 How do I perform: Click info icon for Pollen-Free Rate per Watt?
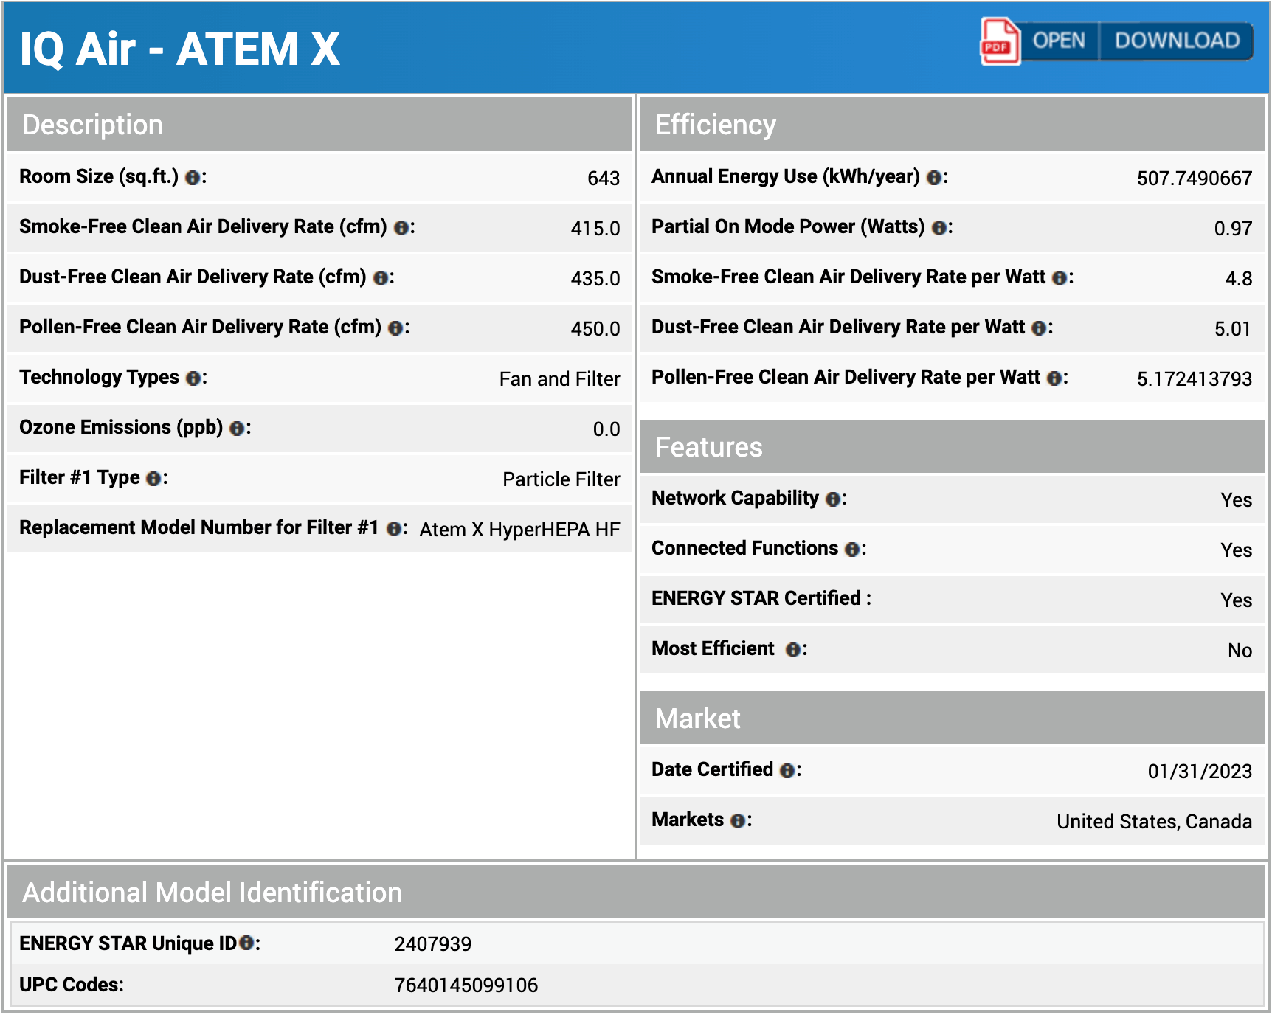pos(1054,378)
